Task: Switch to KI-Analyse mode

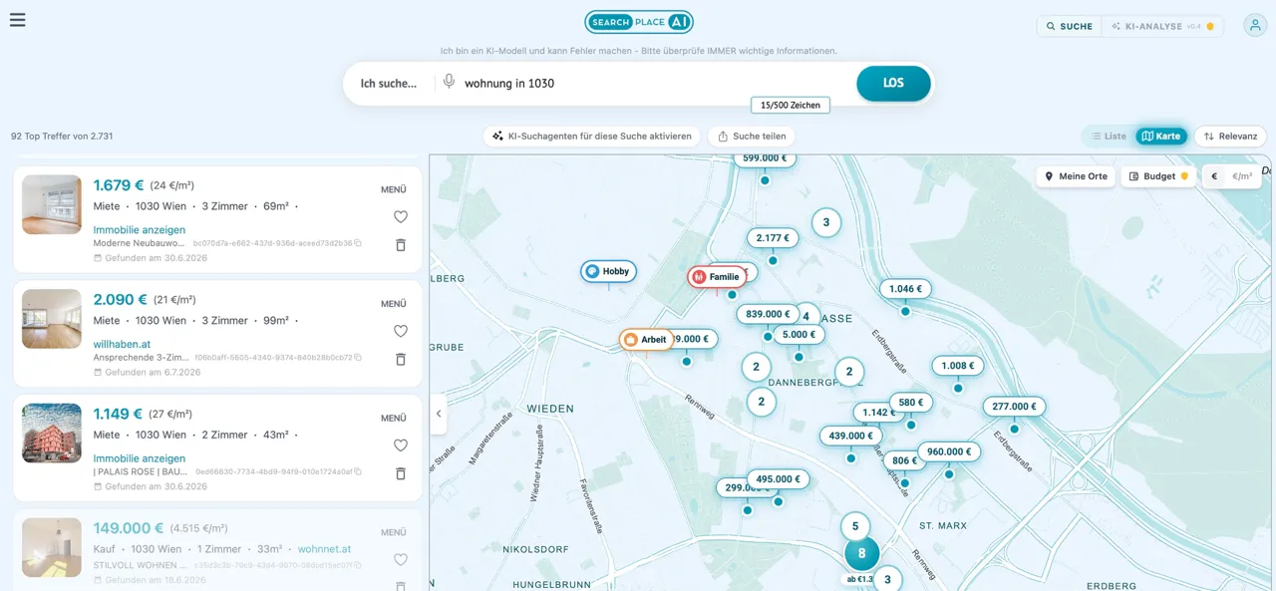Action: pyautogui.click(x=1162, y=27)
